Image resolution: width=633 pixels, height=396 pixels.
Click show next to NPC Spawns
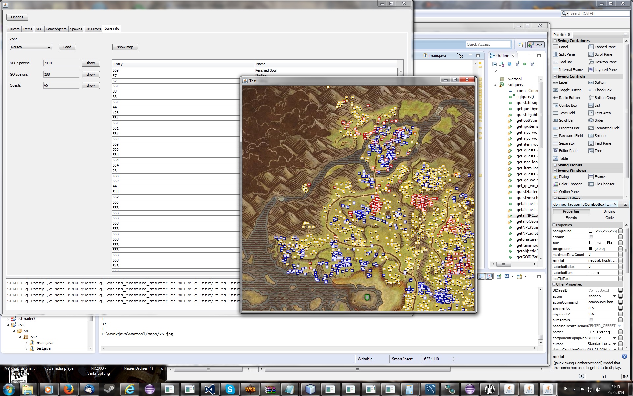(91, 63)
